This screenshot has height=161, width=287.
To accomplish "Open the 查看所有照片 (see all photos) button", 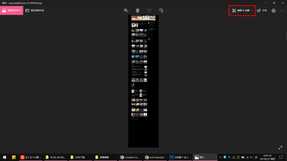I will pos(12,10).
